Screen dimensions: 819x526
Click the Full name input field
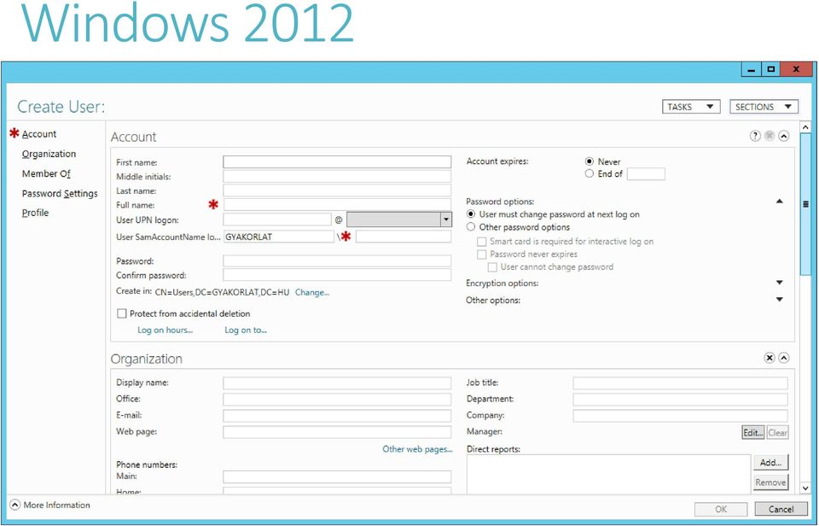click(337, 204)
